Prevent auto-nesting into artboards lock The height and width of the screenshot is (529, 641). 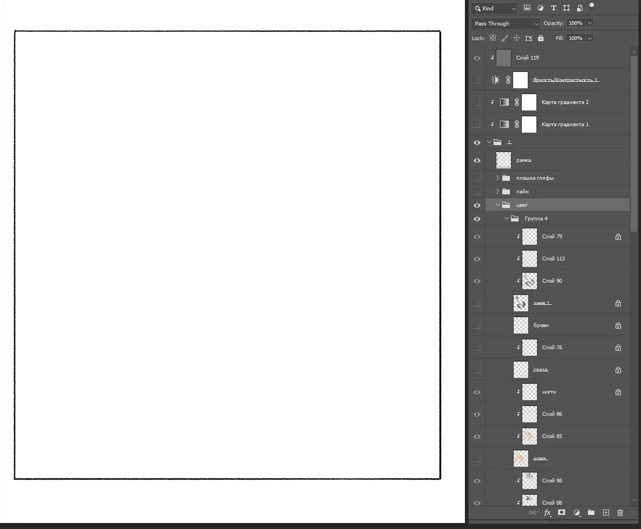(529, 38)
